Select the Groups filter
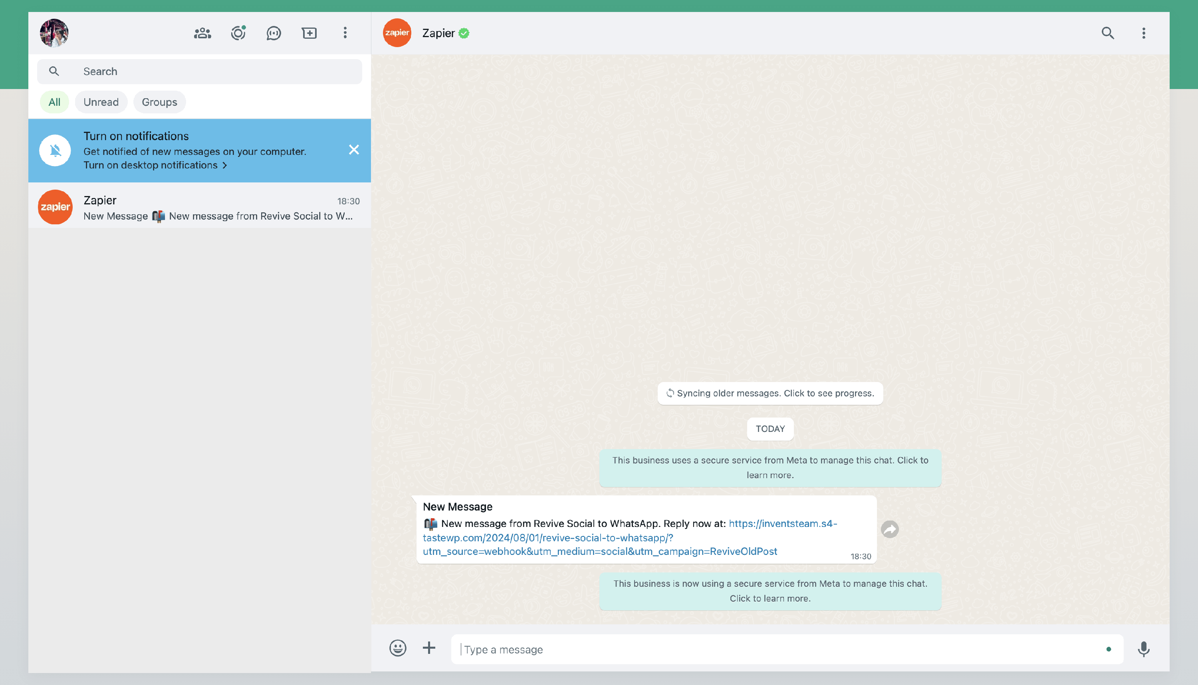 [x=159, y=102]
